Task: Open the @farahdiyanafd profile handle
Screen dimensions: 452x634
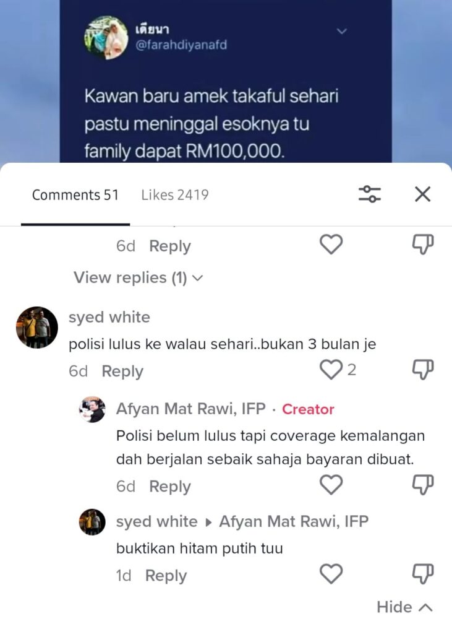Action: tap(181, 45)
